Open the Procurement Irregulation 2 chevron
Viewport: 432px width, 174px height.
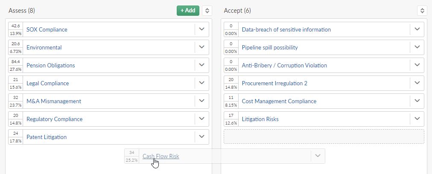[x=417, y=83]
